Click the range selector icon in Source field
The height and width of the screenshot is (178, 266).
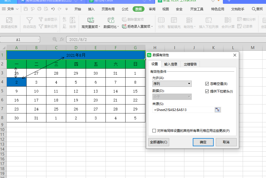217,110
